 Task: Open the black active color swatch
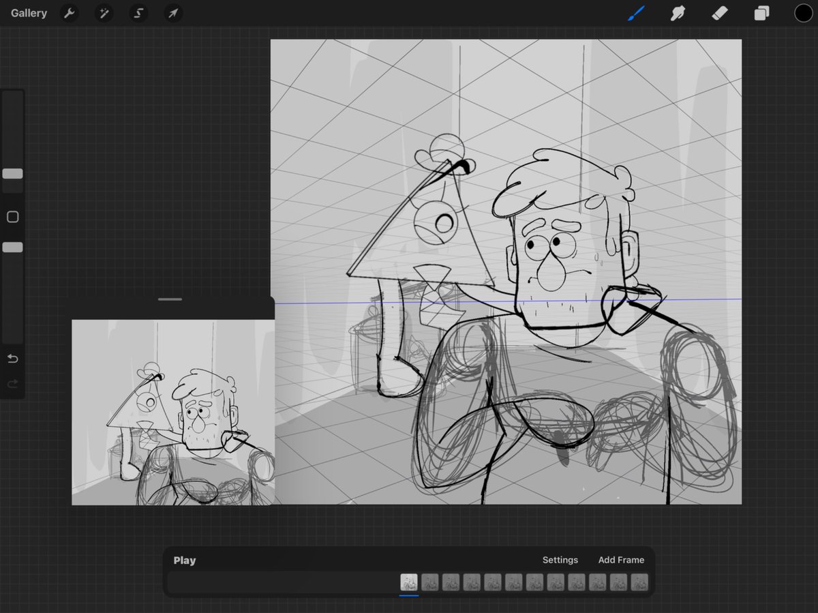pos(804,13)
